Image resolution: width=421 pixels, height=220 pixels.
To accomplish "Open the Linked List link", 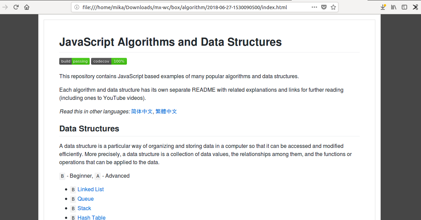I will tap(91, 189).
